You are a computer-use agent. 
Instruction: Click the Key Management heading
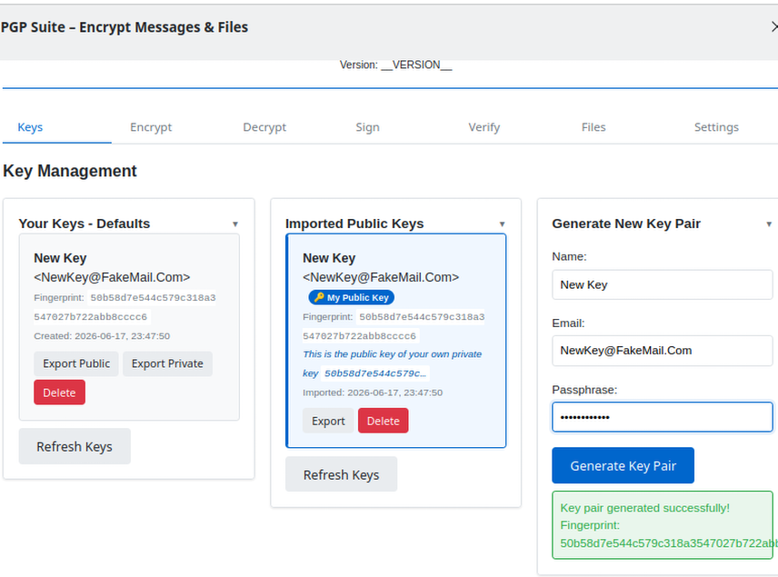[x=69, y=171]
